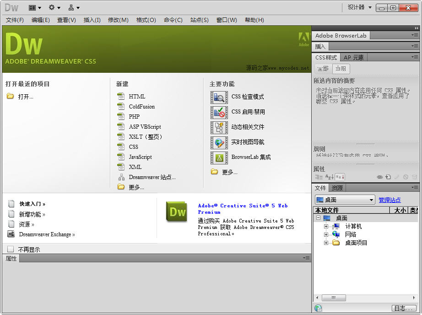Screen dimensions: 422x315
Task: Switch to the 资源 tab
Action: coord(337,188)
